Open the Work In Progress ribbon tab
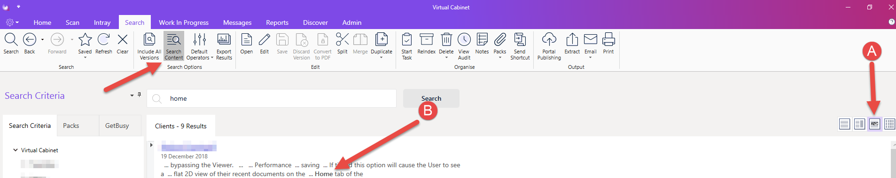Viewport: 896px width, 178px height. (x=184, y=22)
